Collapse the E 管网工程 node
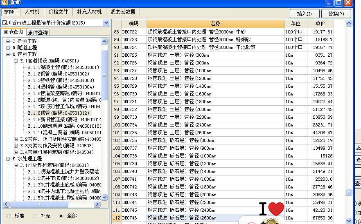The width and height of the screenshot is (361, 224). click(8, 54)
